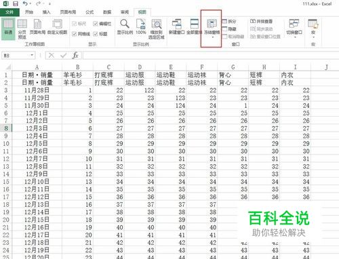Expand the 切换窗口 dropdown arrow
The height and width of the screenshot is (259, 339).
pos(295,37)
